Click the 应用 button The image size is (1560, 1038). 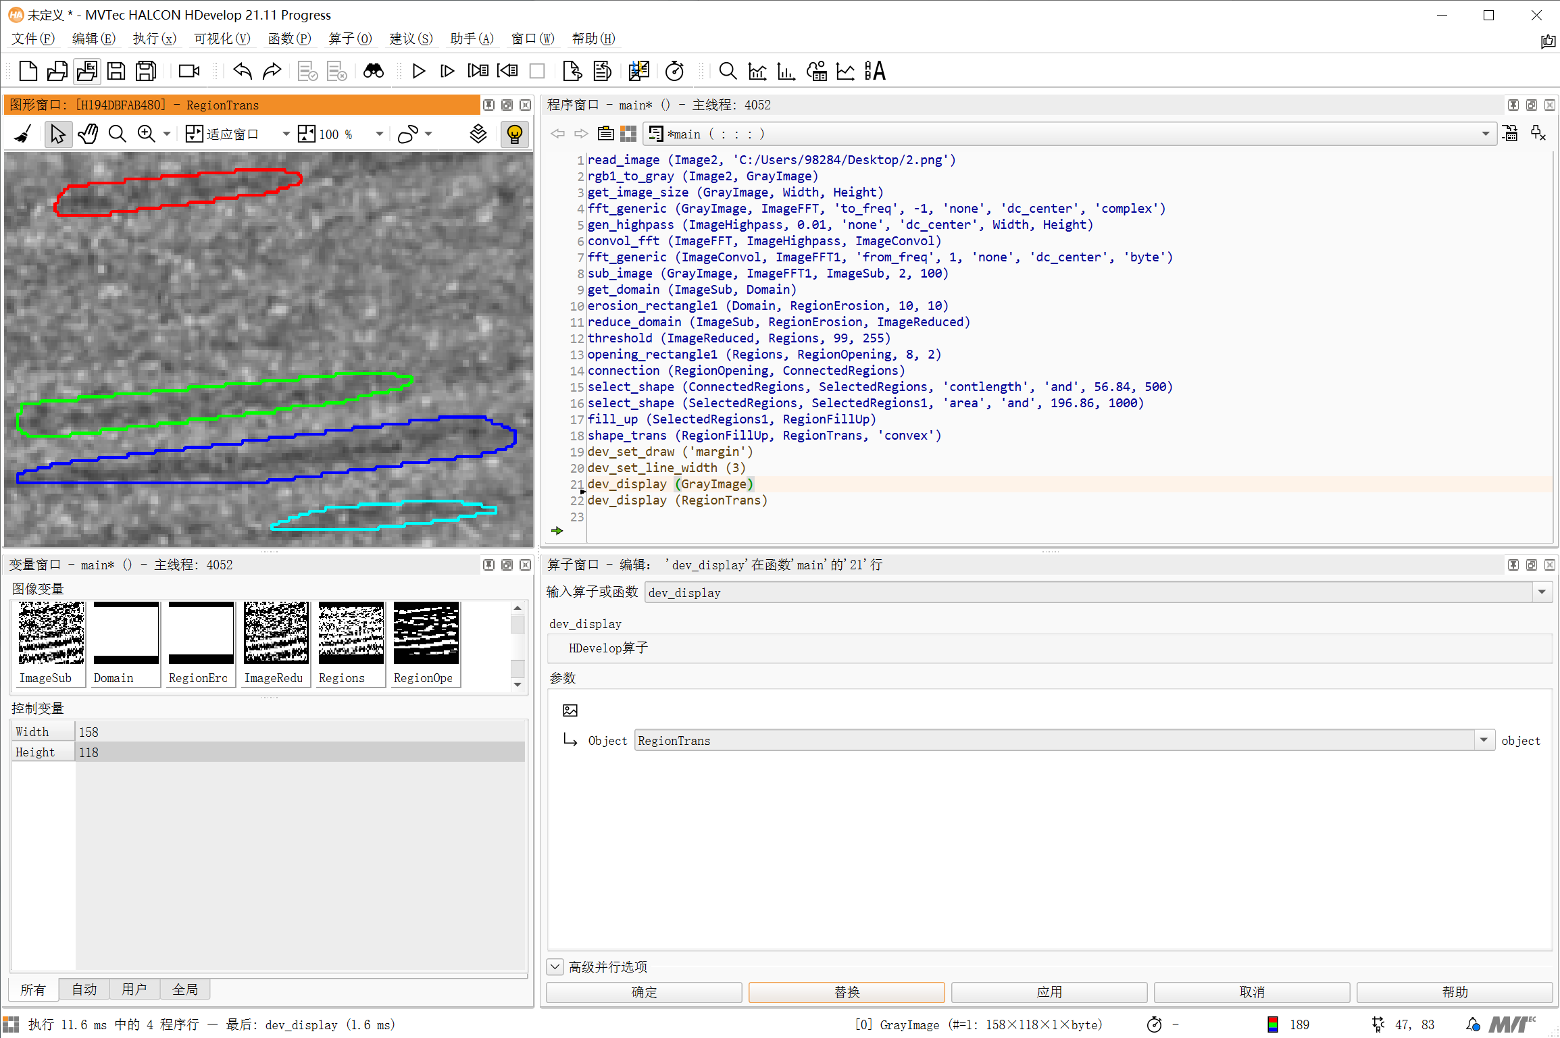pos(1049,992)
